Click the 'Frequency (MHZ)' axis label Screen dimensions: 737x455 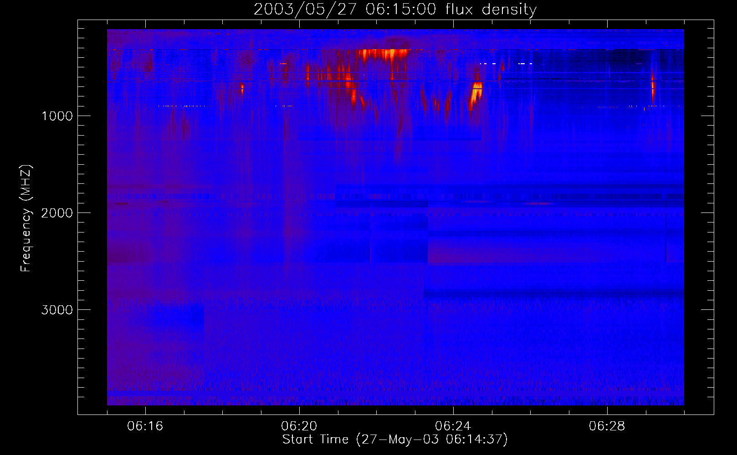pos(26,218)
